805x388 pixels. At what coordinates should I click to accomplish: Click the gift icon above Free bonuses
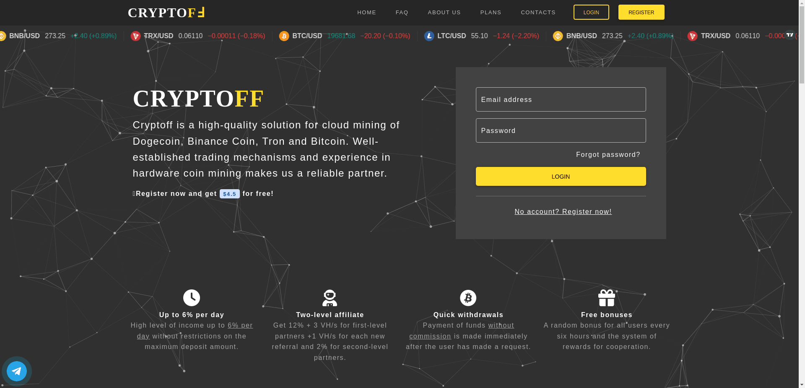coord(607,297)
